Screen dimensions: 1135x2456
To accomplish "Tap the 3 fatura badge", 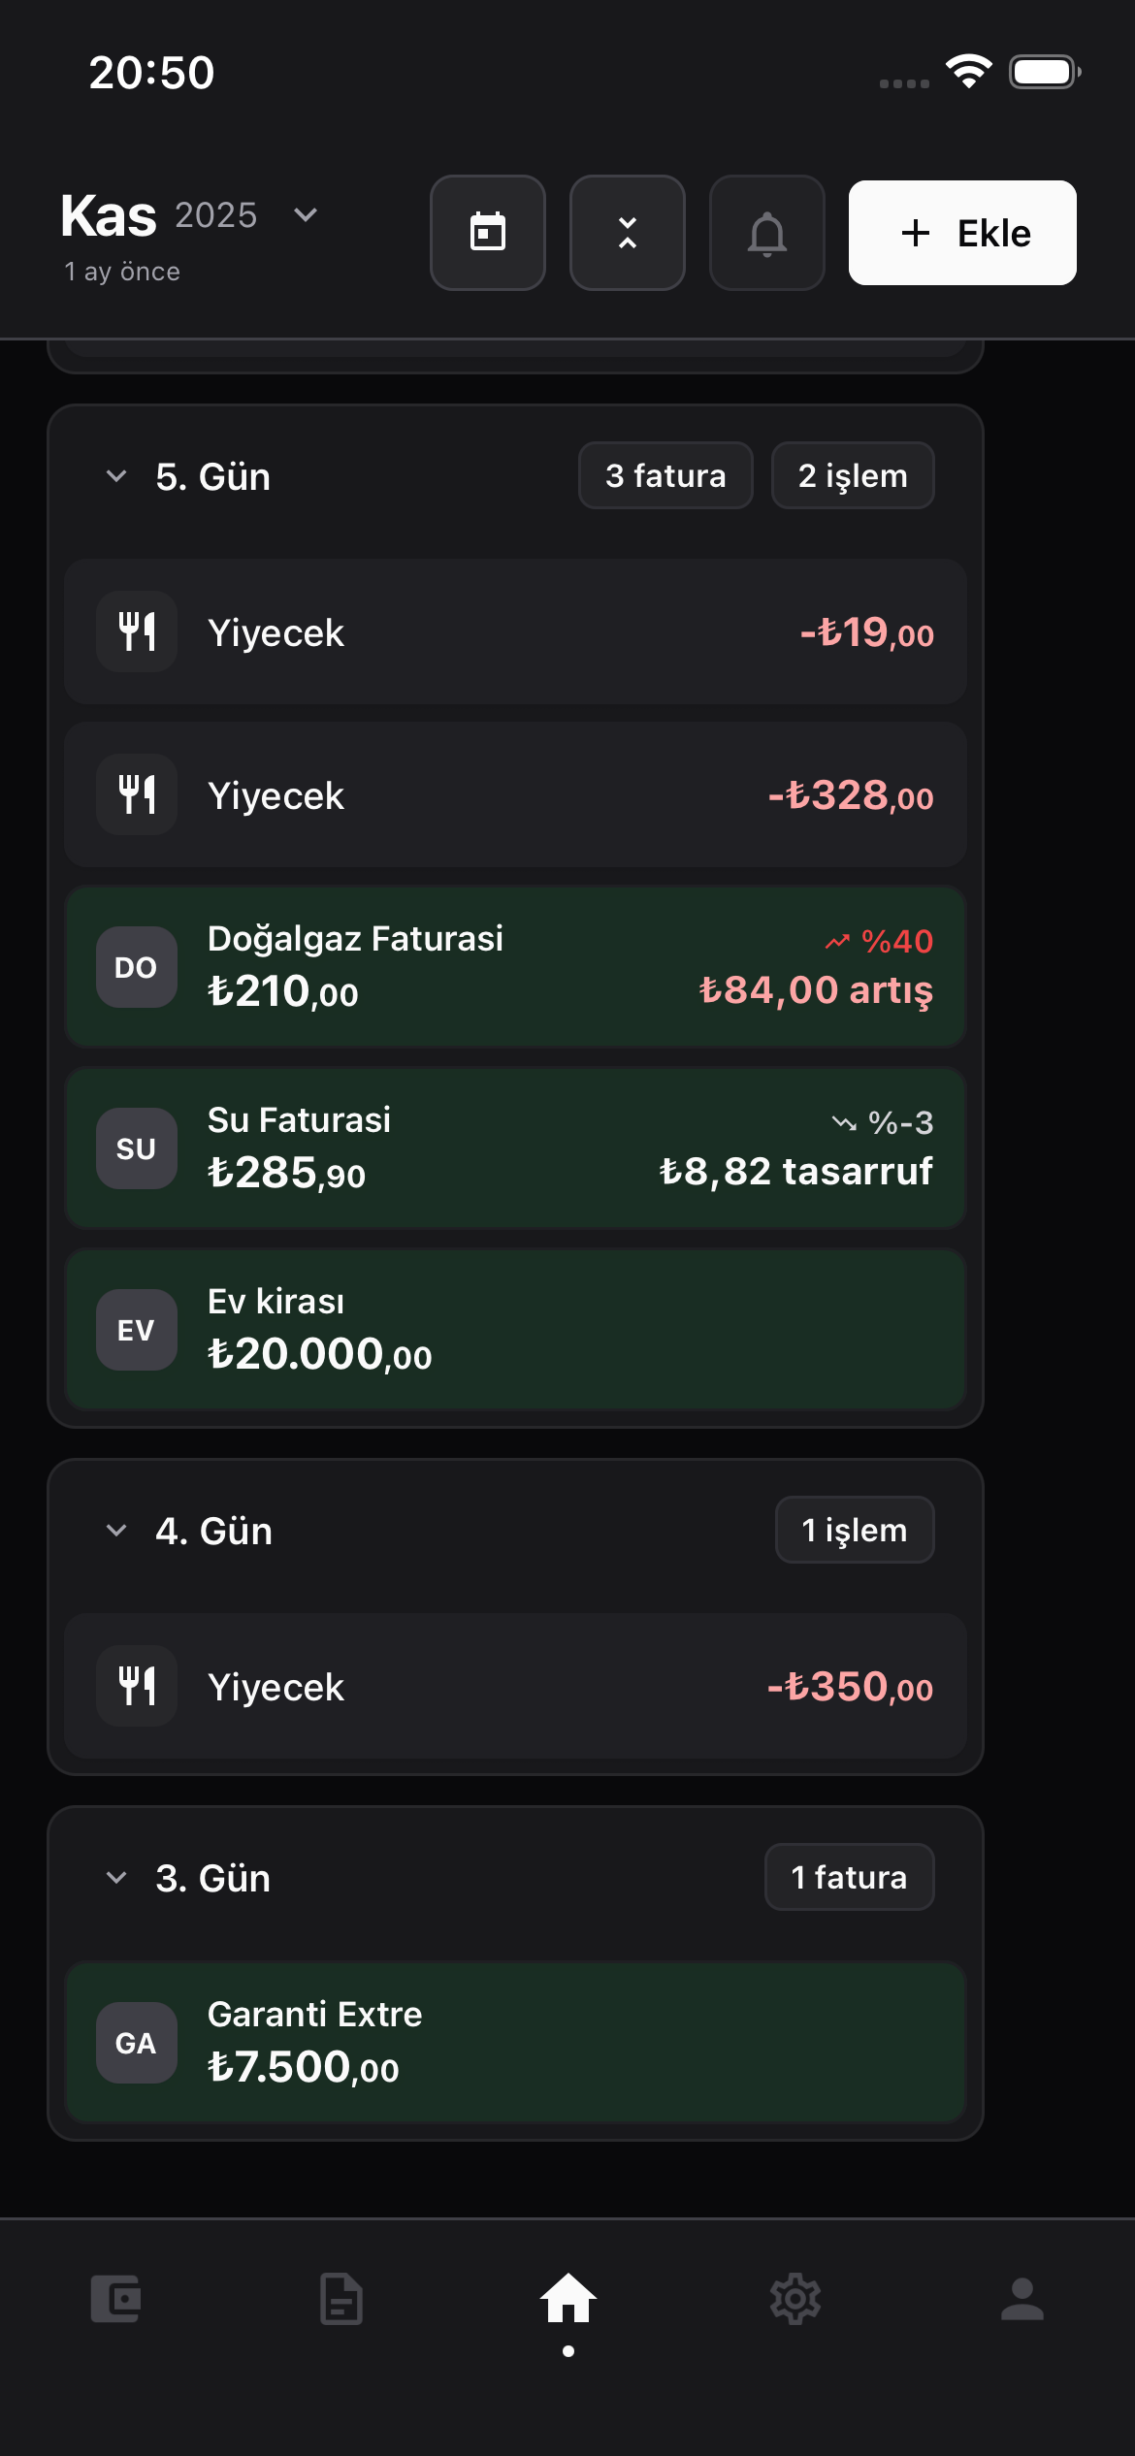I will click(x=665, y=476).
